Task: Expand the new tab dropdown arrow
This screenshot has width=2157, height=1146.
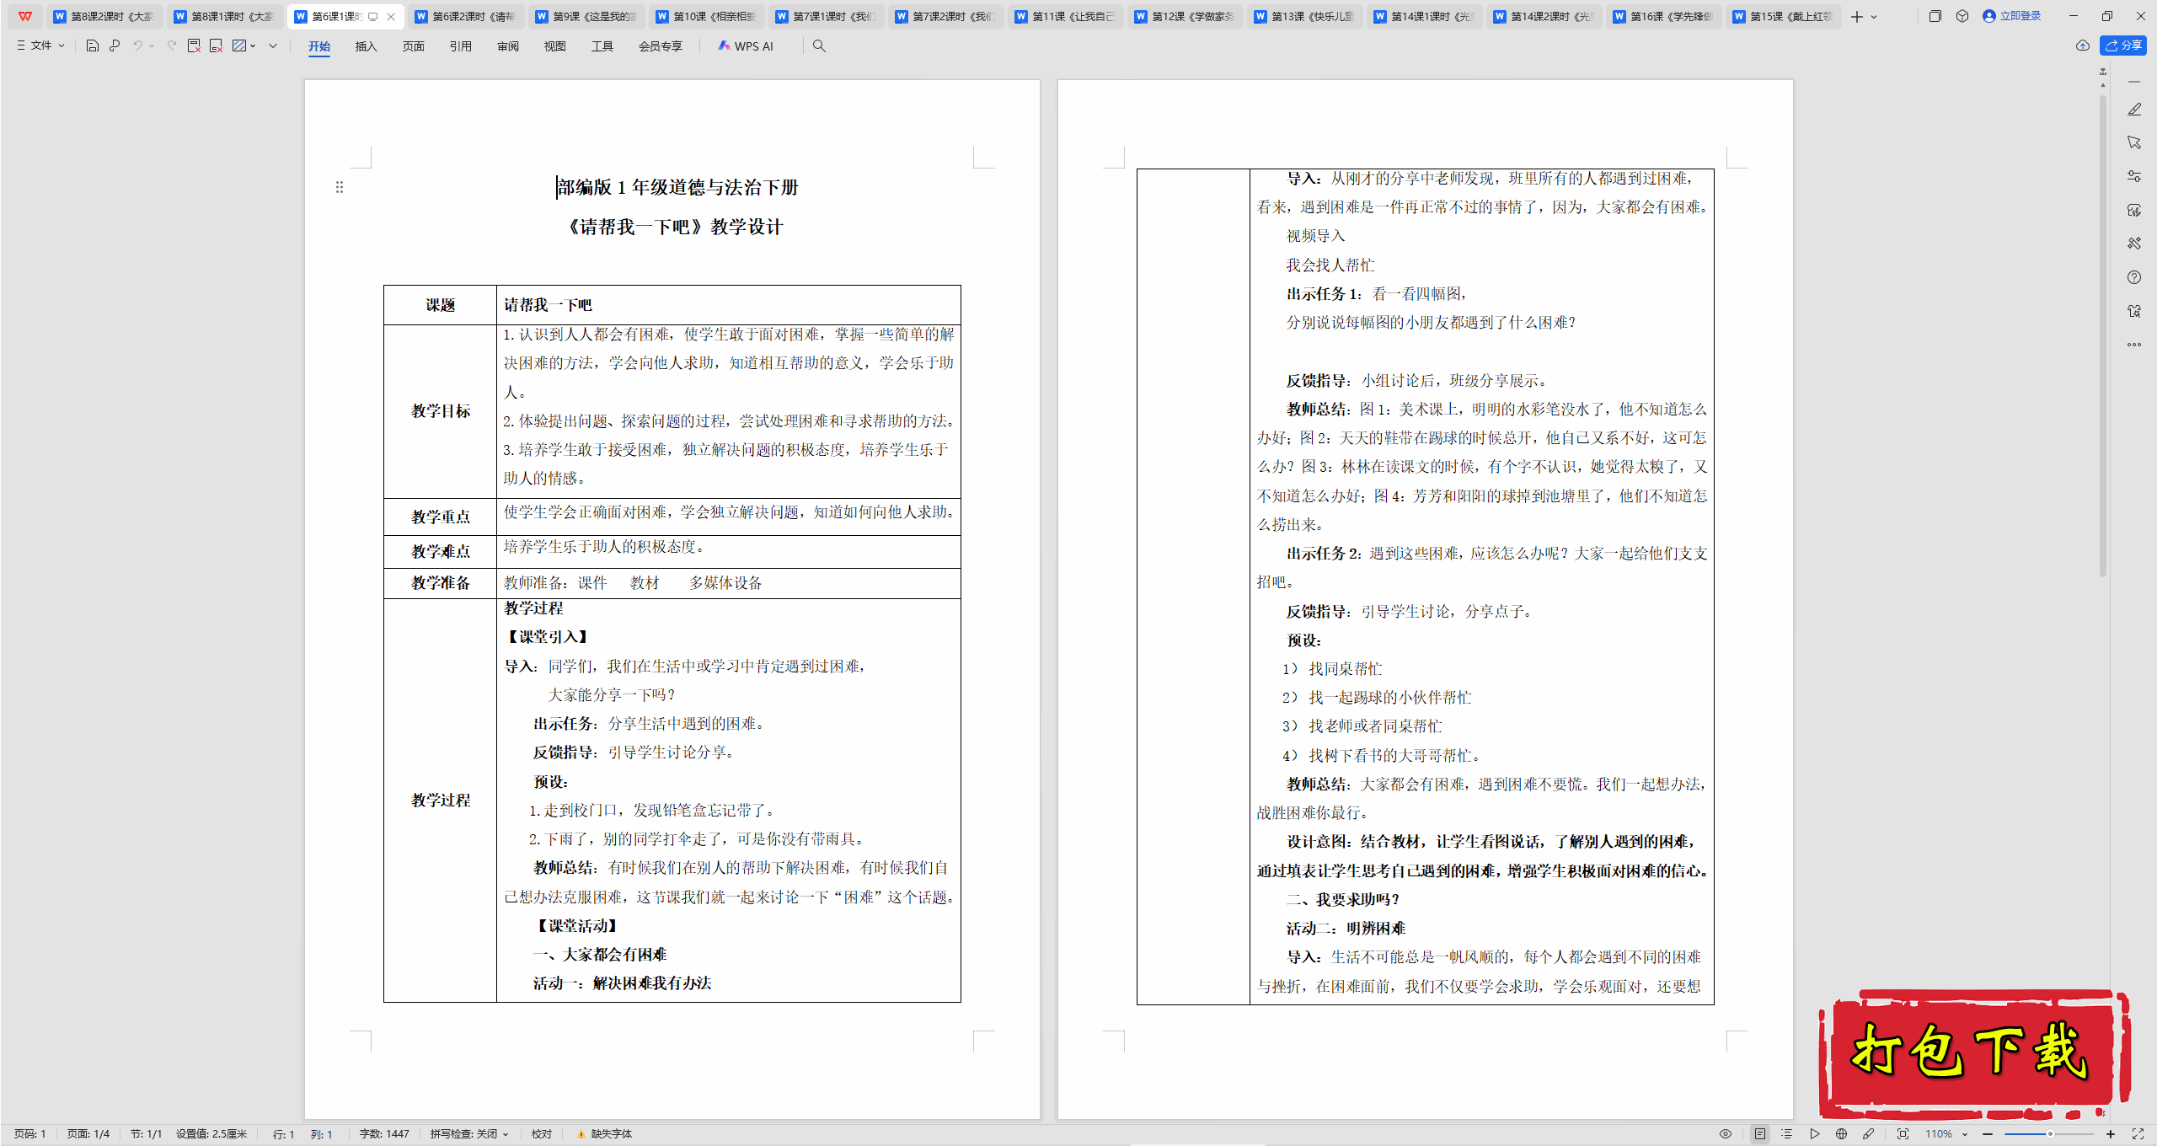Action: click(x=1874, y=17)
